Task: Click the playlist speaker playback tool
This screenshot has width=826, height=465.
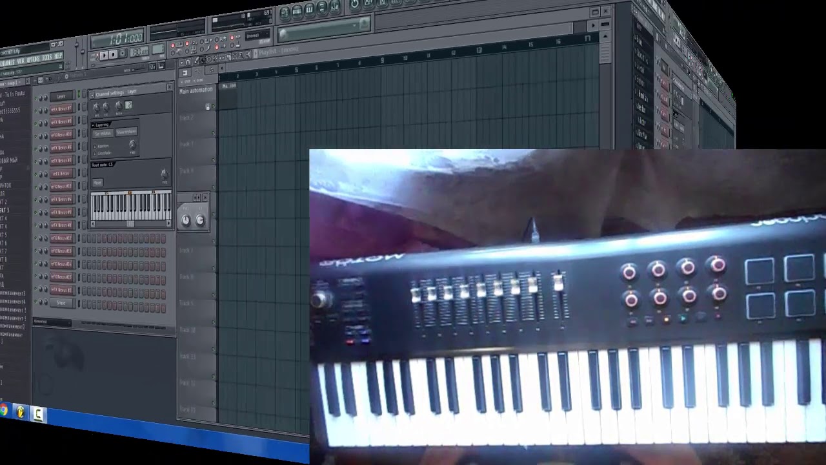Action: (x=248, y=54)
